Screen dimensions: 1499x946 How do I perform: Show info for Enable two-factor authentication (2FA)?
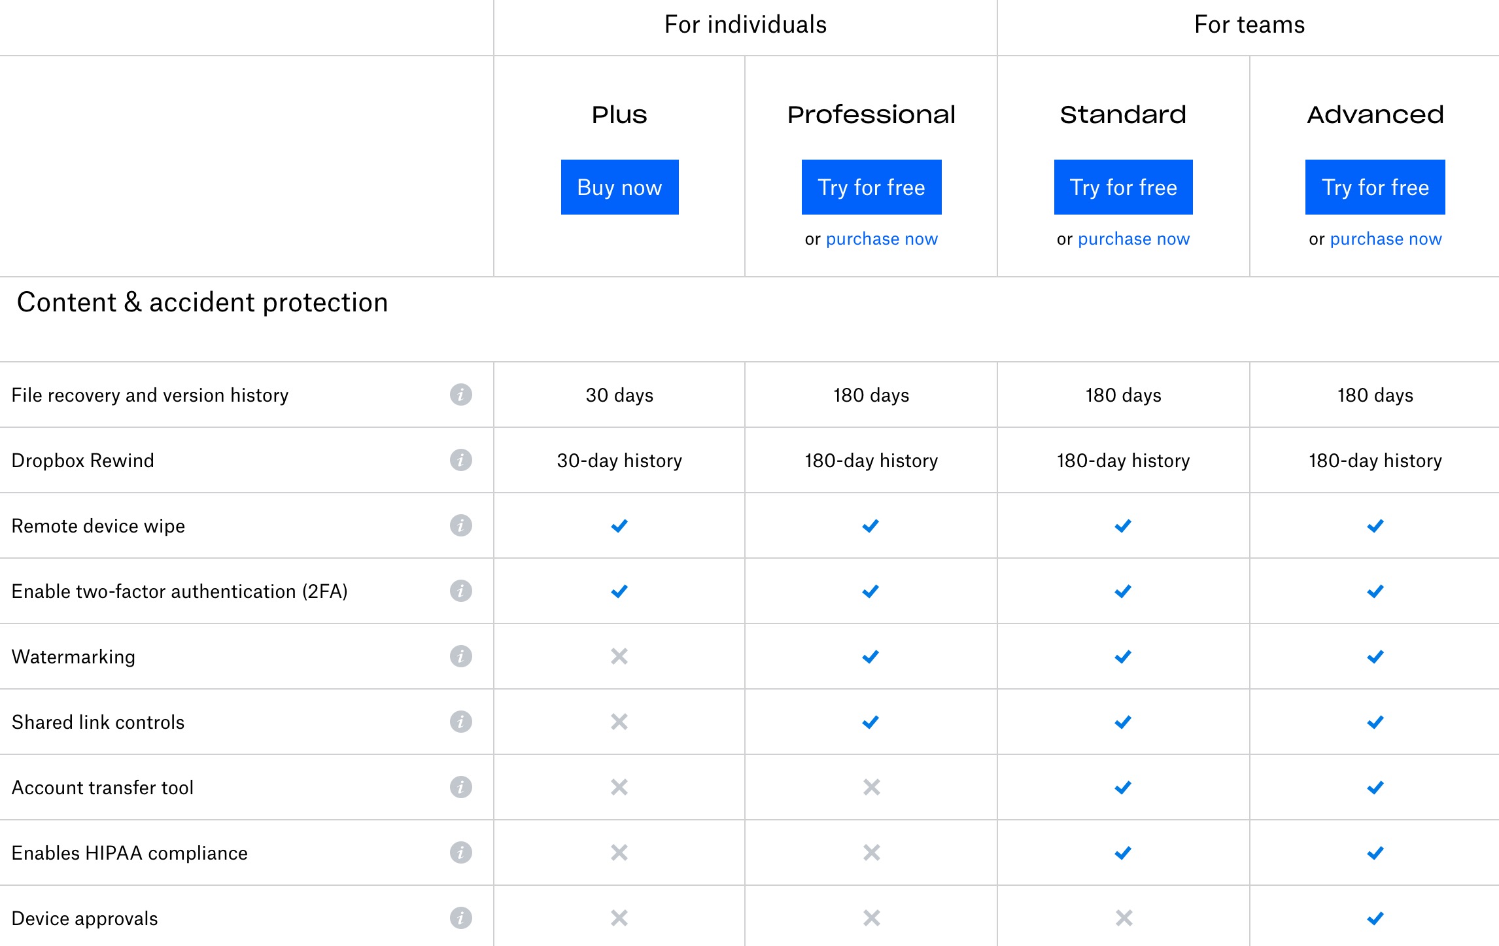460,591
